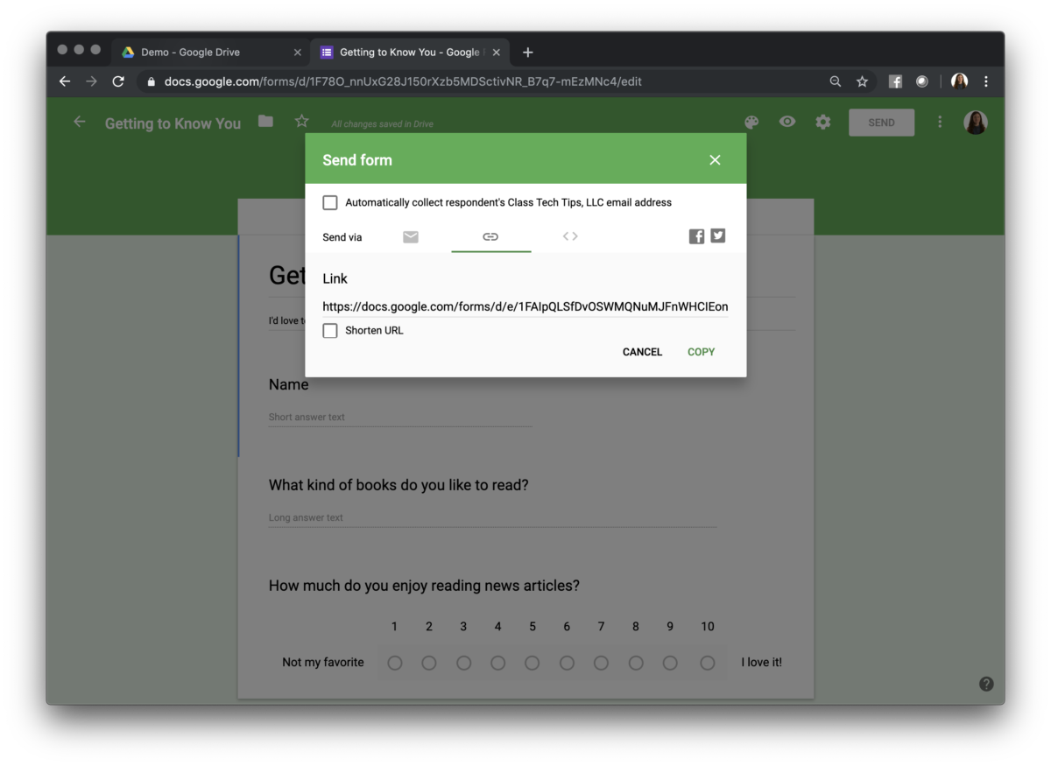Screen dimensions: 1051x766
Task: Open the customize theme palette icon
Action: point(751,123)
